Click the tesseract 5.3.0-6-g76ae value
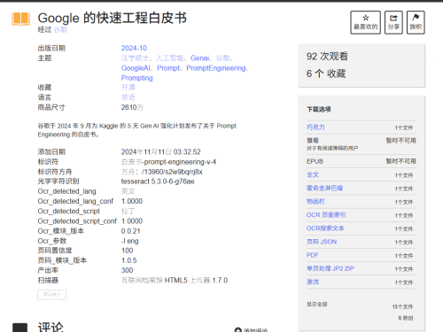Viewport: 443px width, 332px height. coord(158,181)
